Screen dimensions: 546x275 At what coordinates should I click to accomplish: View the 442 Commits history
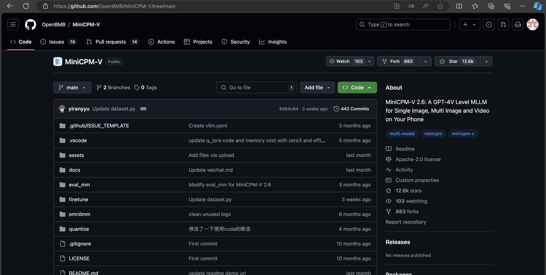coord(351,109)
